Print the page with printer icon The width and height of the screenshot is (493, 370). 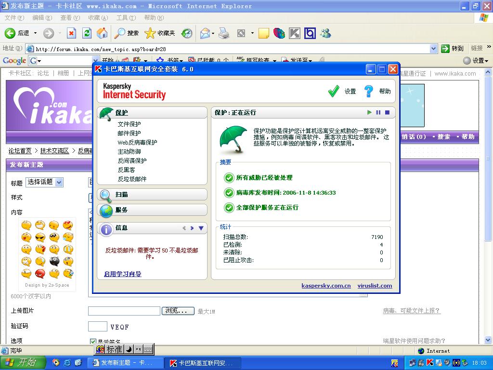(x=224, y=33)
